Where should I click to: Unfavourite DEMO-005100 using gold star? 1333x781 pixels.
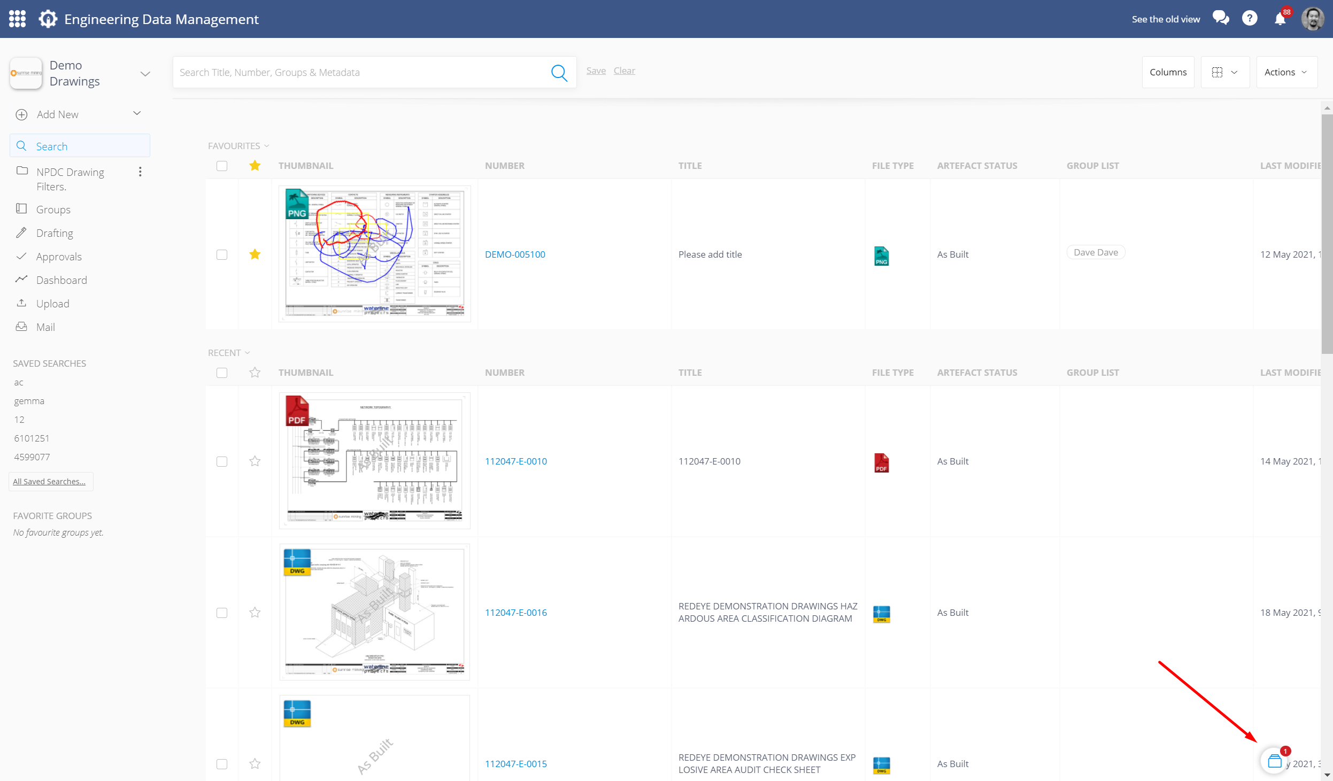click(255, 254)
